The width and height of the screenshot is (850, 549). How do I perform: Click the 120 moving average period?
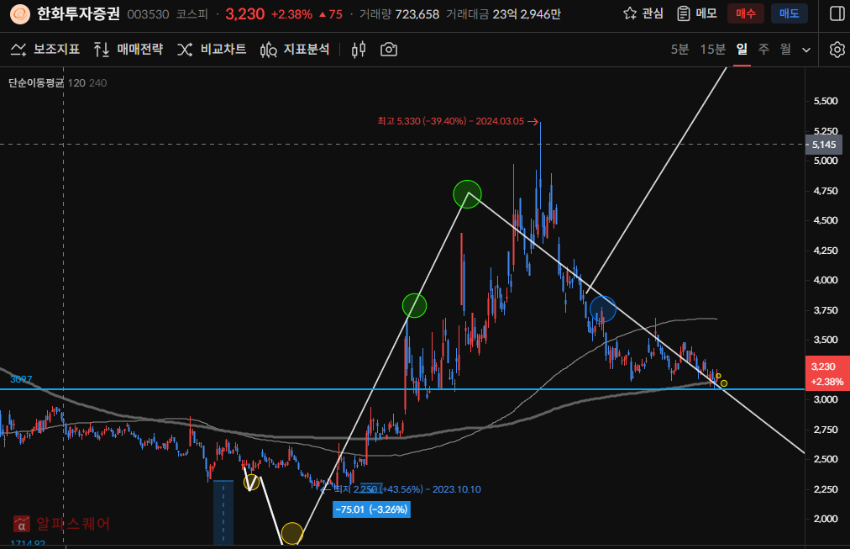76,83
